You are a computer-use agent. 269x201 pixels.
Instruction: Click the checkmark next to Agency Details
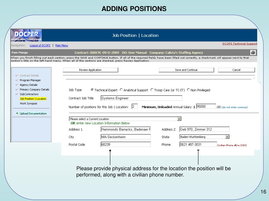tap(17, 85)
